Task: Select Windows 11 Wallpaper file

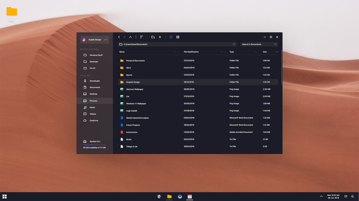Action: (x=198, y=104)
